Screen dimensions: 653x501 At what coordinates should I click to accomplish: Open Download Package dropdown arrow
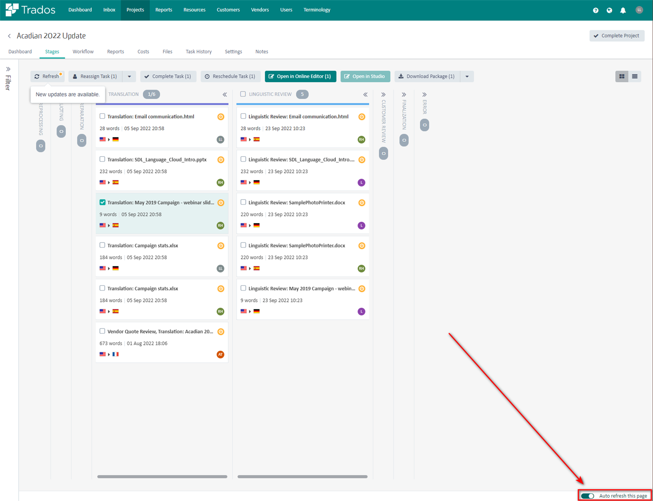[467, 76]
